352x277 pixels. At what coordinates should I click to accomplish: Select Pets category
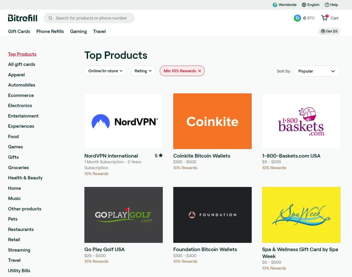13,219
